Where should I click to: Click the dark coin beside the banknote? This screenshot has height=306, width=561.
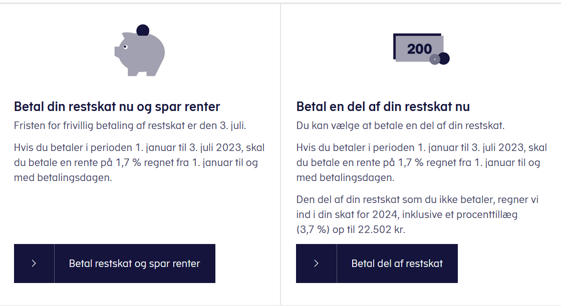[x=444, y=58]
